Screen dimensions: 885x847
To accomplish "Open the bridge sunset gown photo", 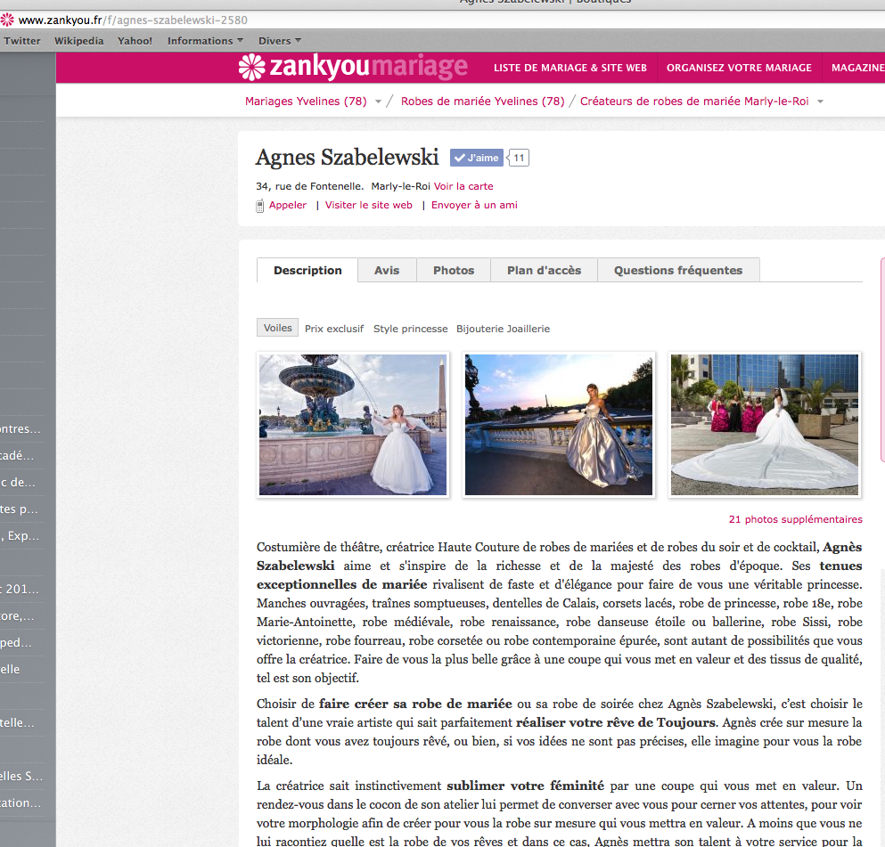I will click(x=559, y=425).
